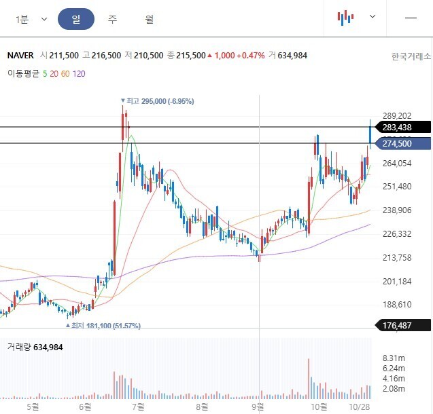The width and height of the screenshot is (433, 414).
Task: Click the 289,202 price axis value
Action: click(x=397, y=116)
